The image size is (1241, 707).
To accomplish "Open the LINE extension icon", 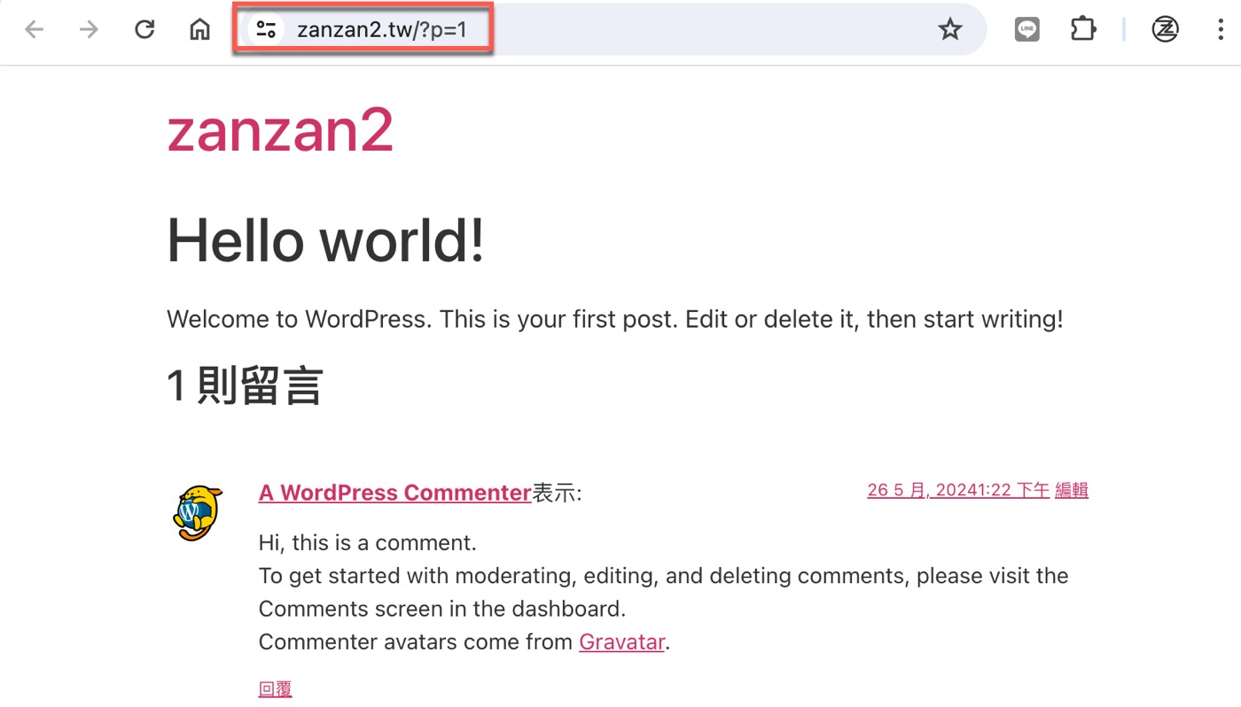I will [x=1026, y=30].
